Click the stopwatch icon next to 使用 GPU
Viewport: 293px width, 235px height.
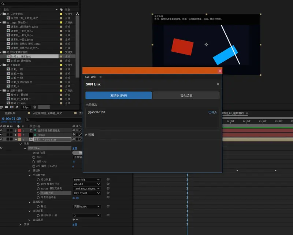(x=34, y=162)
